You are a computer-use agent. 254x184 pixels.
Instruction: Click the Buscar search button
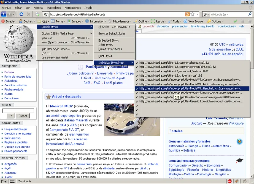pos(23,116)
